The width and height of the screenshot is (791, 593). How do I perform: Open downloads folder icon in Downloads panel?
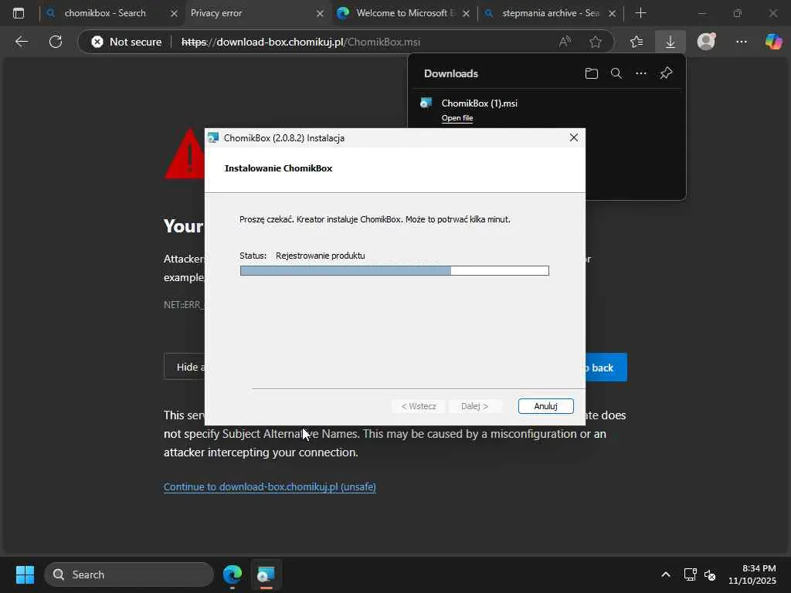click(591, 73)
